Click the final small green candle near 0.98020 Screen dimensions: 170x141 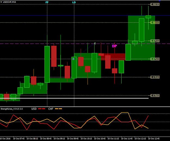click(148, 17)
